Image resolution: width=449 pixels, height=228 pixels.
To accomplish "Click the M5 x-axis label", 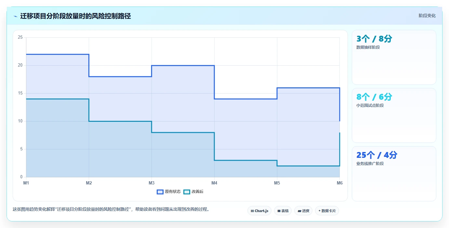I will click(277, 183).
